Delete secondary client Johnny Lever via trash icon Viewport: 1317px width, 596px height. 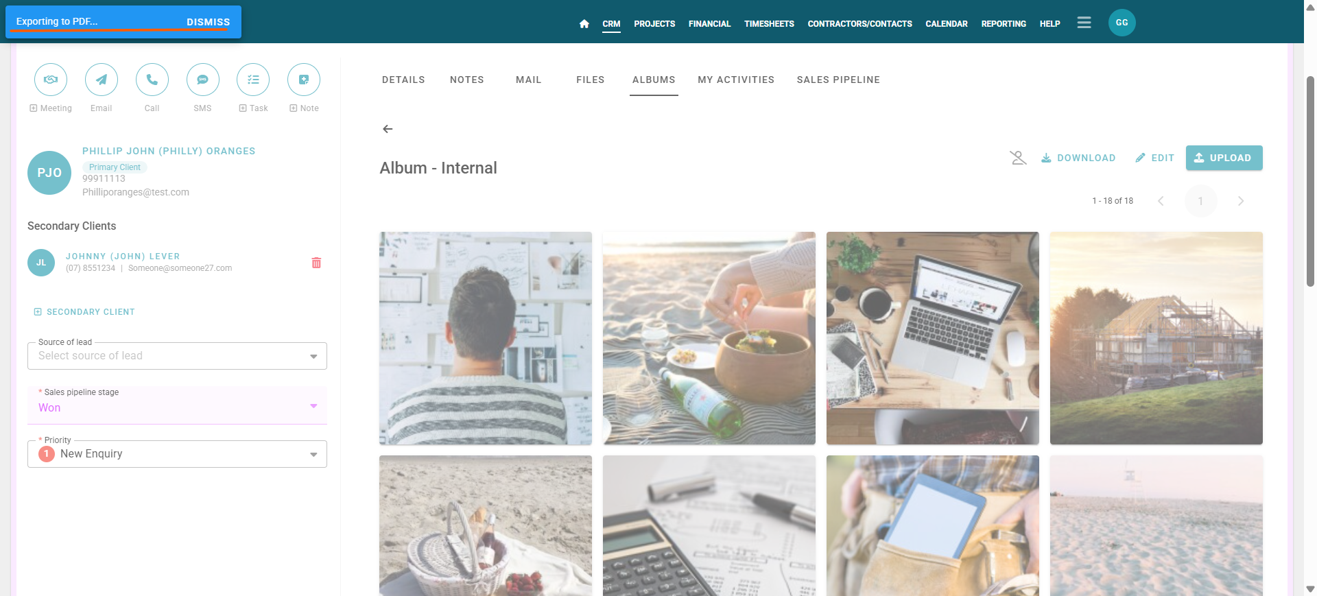[x=316, y=263]
